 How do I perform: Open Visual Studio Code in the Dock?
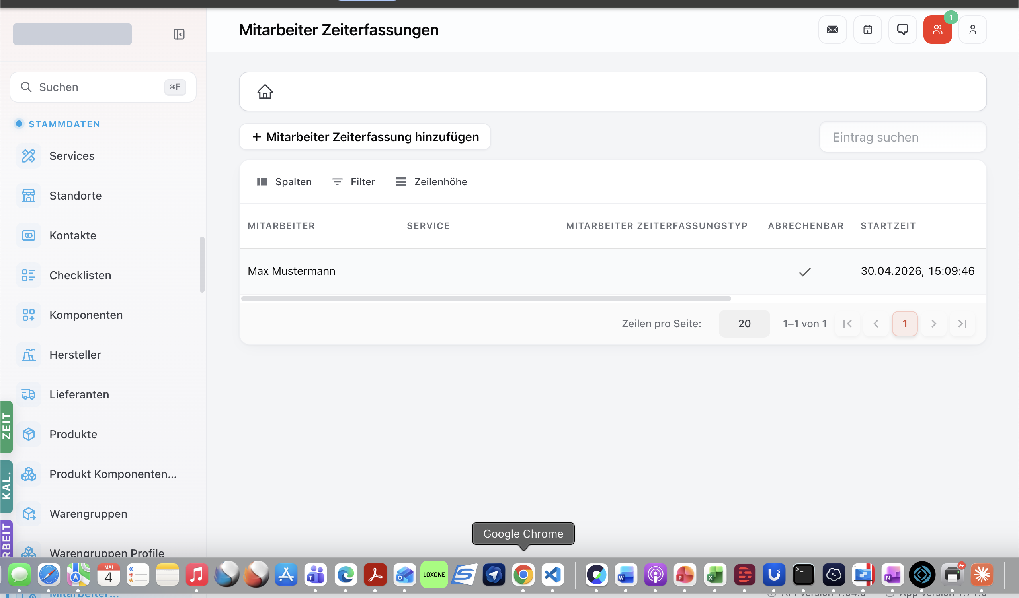point(553,575)
